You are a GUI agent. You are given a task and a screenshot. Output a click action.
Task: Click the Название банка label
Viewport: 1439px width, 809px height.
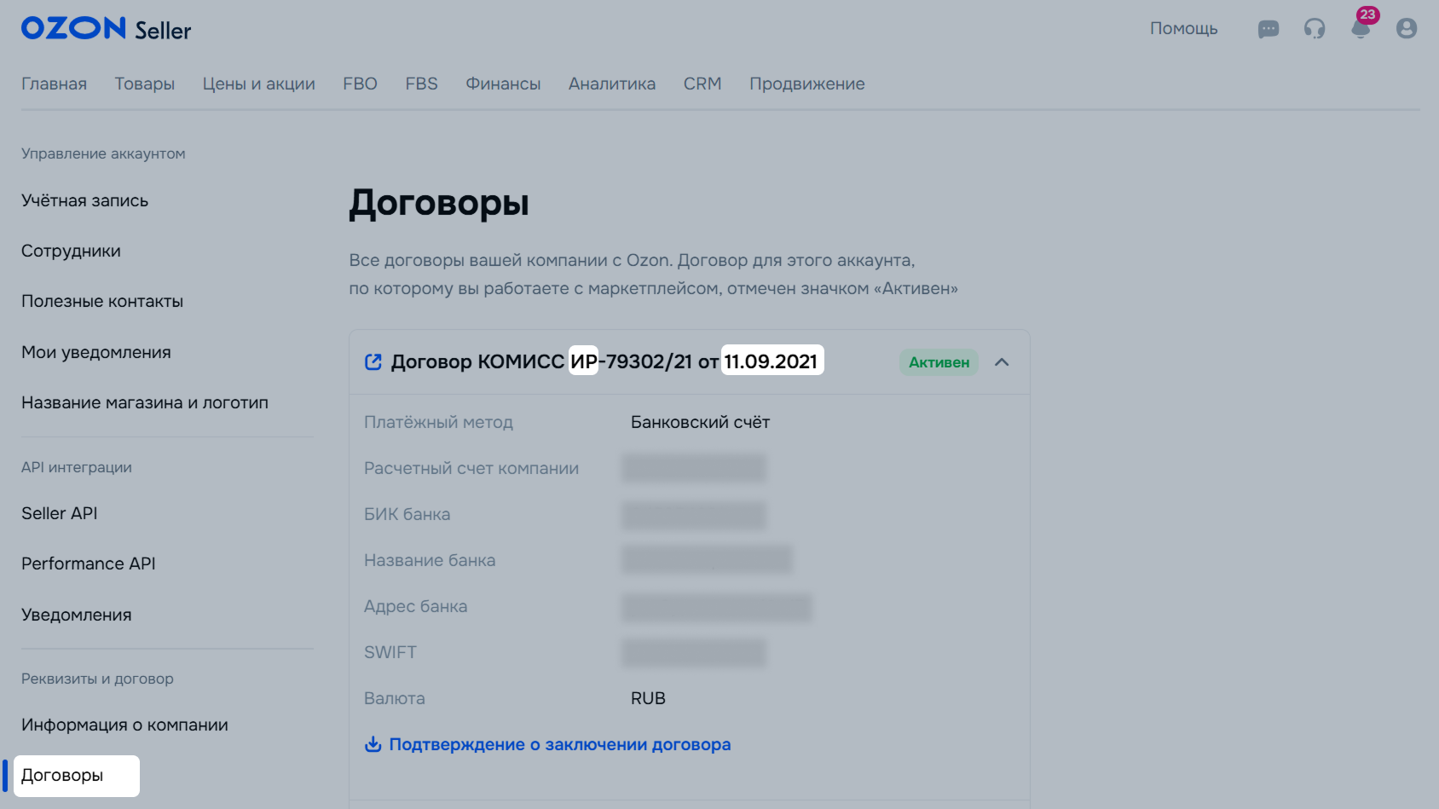(430, 560)
